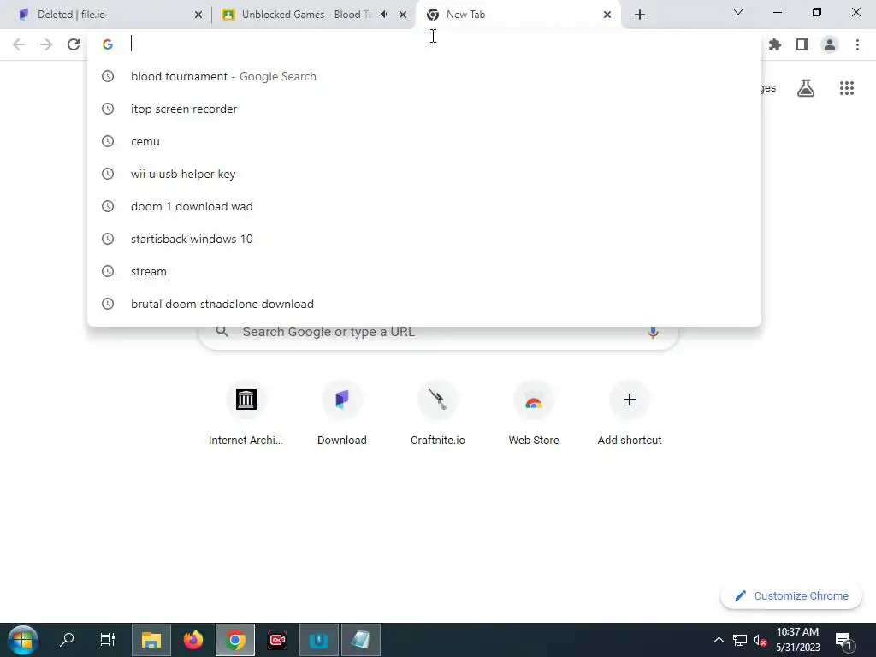Open the Craftnite.io shortcut

click(x=438, y=413)
